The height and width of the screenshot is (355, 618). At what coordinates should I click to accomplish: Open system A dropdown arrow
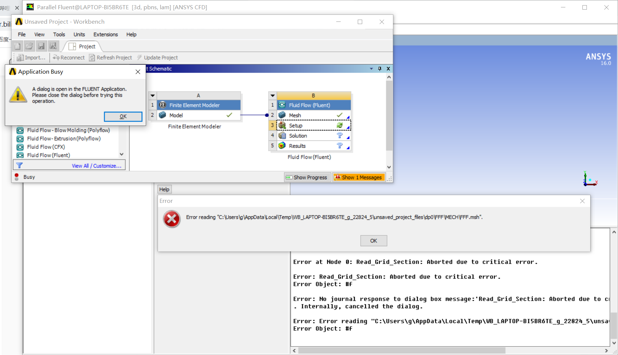point(152,96)
